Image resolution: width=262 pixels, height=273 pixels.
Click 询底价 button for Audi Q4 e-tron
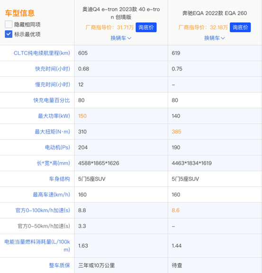tap(146, 27)
